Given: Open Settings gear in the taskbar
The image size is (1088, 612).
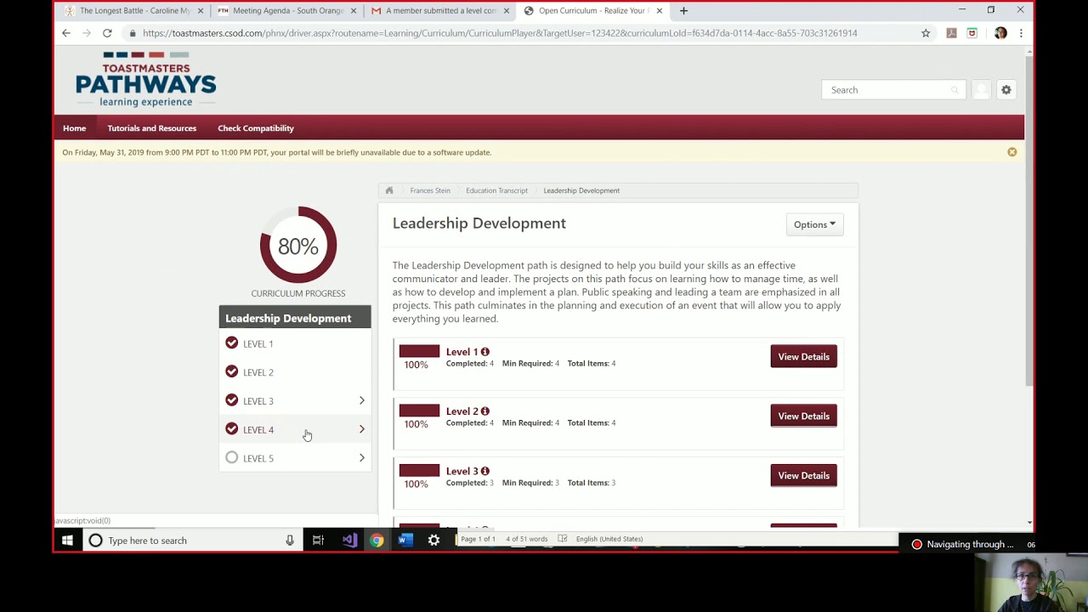Looking at the screenshot, I should 433,541.
